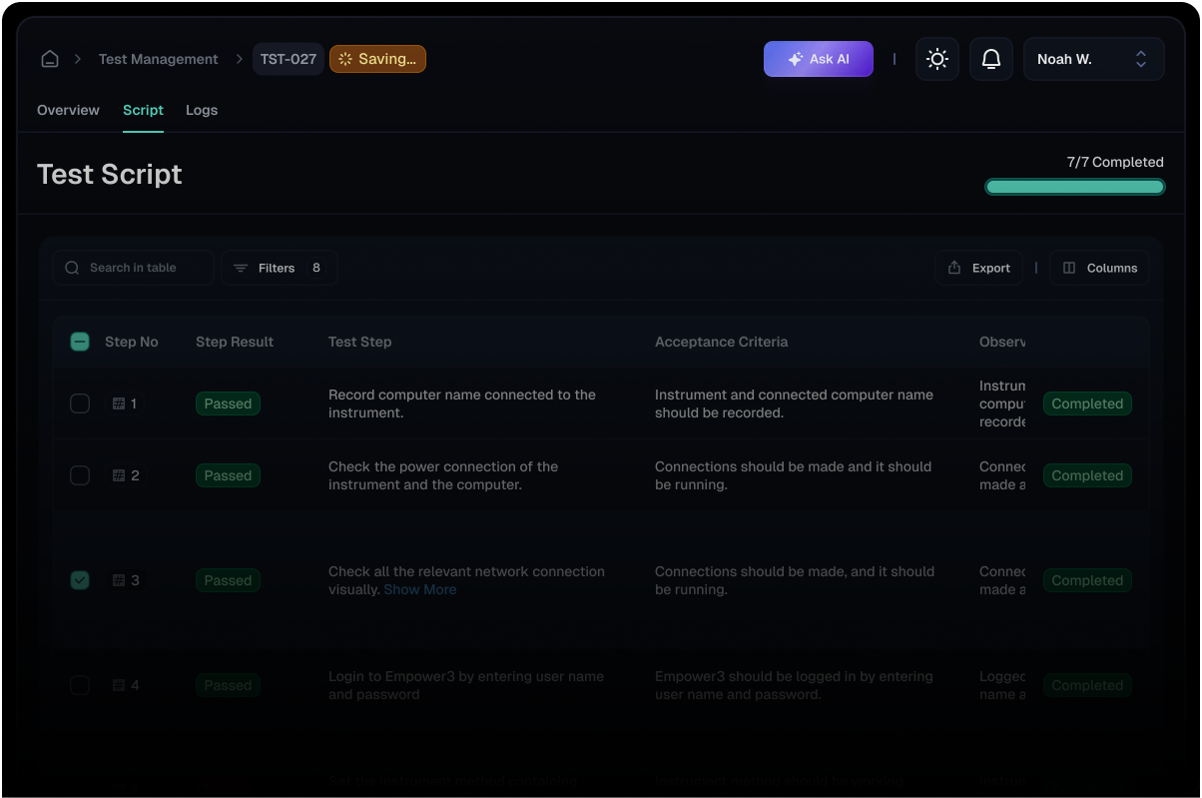Export the test script table
This screenshot has height=798, width=1202.
[977, 267]
